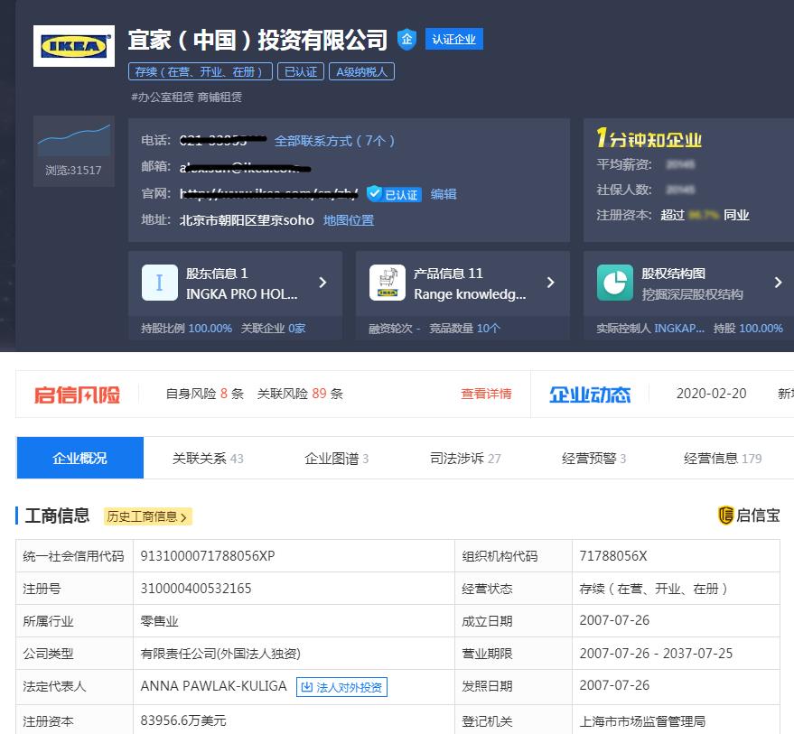The height and width of the screenshot is (734, 794).
Task: Click the shopping cart icon on 产品信息 card
Action: [x=387, y=283]
